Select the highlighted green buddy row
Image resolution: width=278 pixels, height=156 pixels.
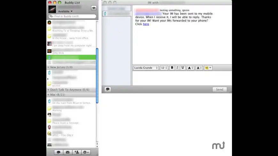tap(71, 57)
